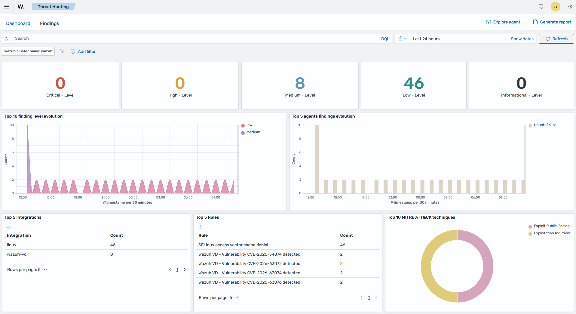
Task: Focus the Search query field
Action: (x=195, y=38)
